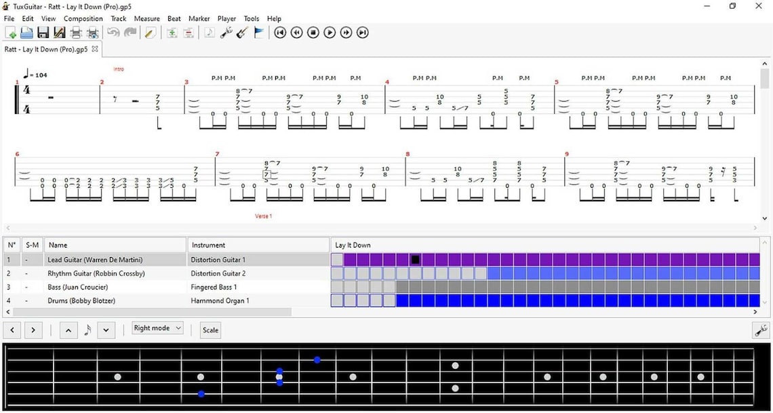
Task: Open the Right mode dropdown
Action: 157,330
